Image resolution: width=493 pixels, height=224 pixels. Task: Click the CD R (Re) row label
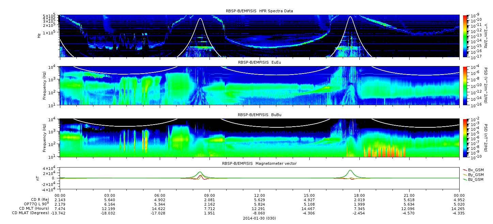pos(39,199)
